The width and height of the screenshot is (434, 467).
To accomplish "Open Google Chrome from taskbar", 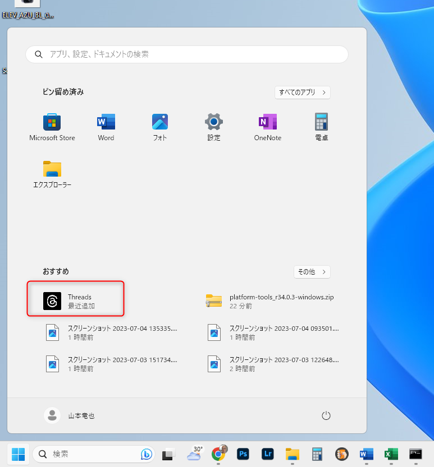I will point(218,454).
